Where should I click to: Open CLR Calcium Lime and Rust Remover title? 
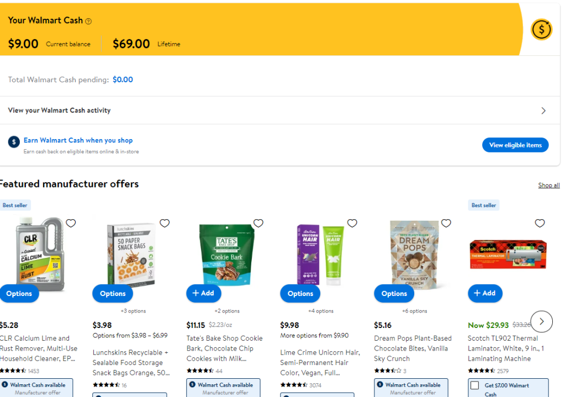pyautogui.click(x=35, y=348)
